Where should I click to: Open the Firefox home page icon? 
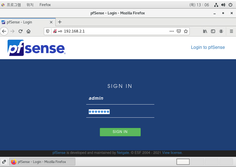(28, 31)
